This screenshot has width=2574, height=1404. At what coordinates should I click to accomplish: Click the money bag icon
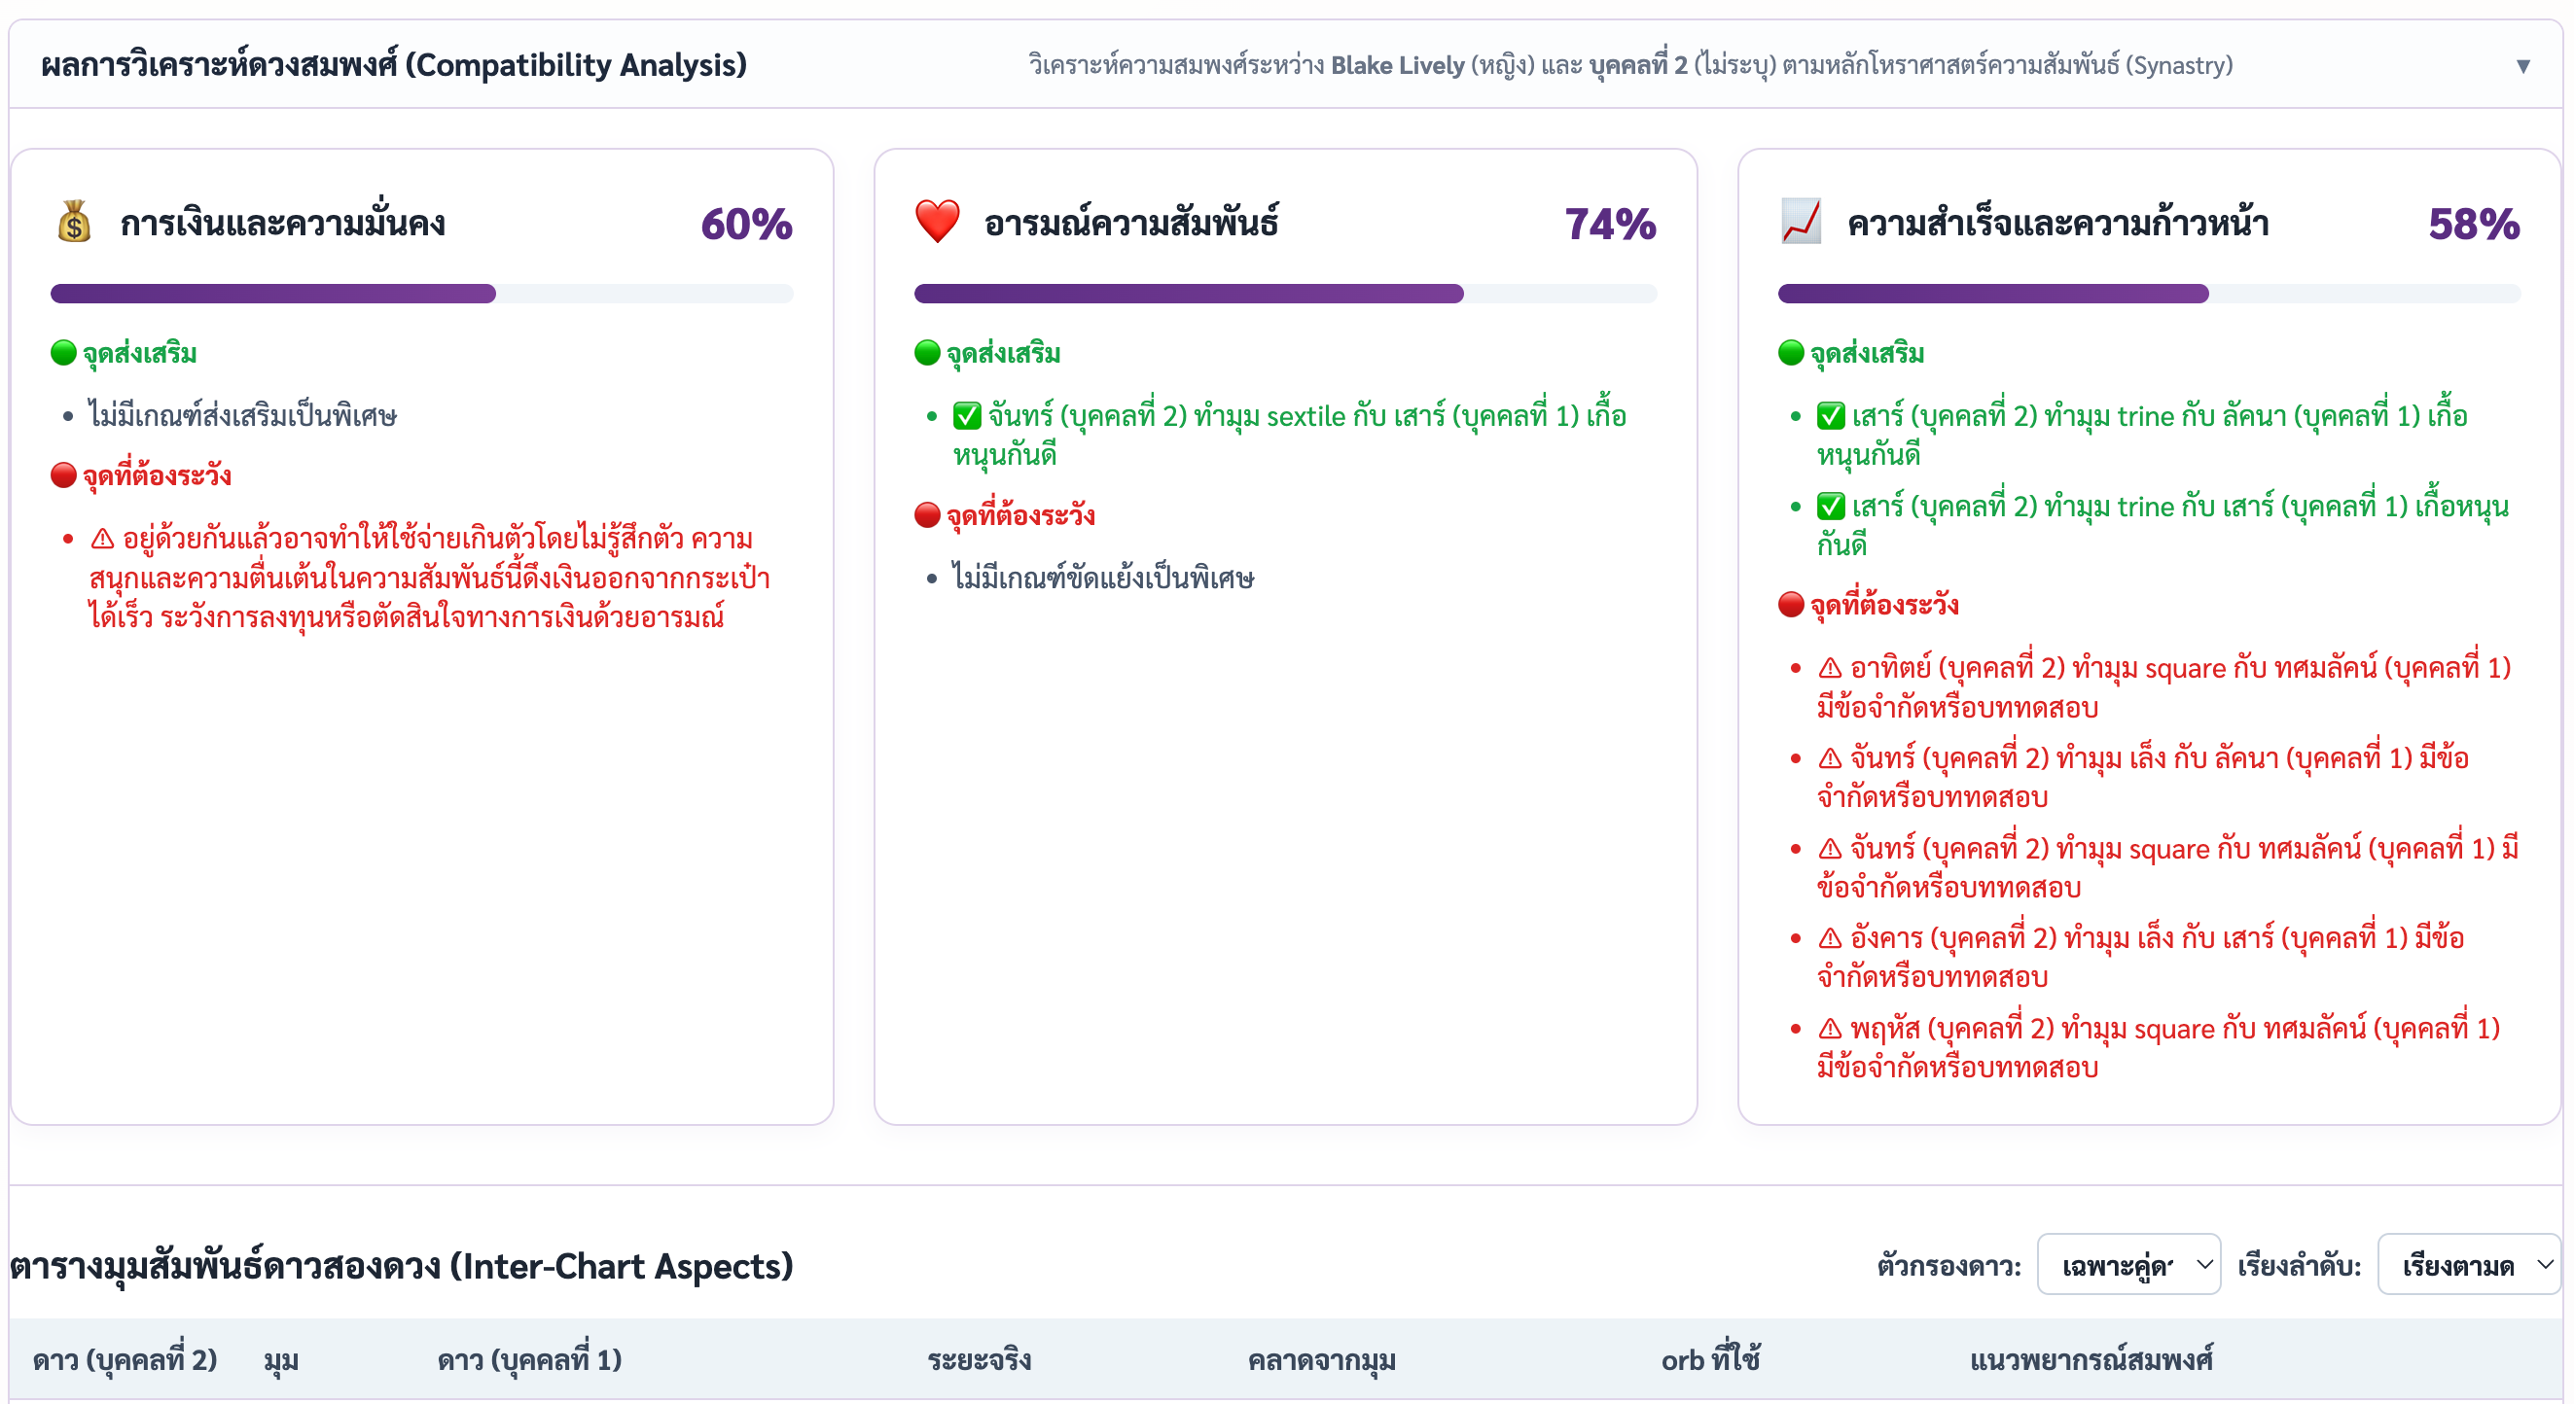pos(74,222)
